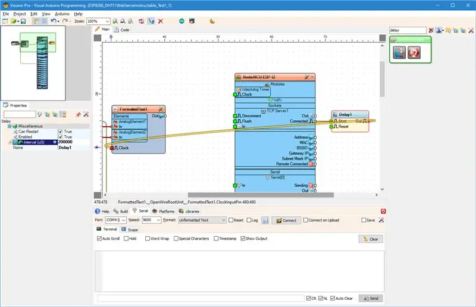The width and height of the screenshot is (476, 307).
Task: Click the serial Connect button
Action: pyautogui.click(x=286, y=221)
